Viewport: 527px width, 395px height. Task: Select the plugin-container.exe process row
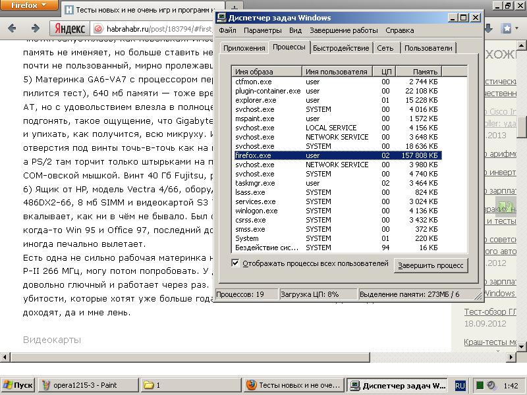[x=337, y=91]
